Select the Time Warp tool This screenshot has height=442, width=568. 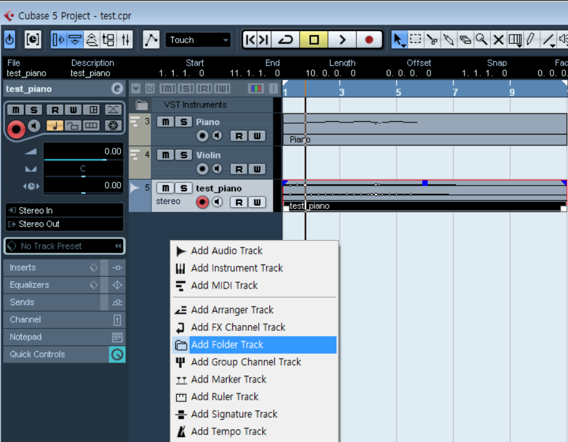[515, 39]
